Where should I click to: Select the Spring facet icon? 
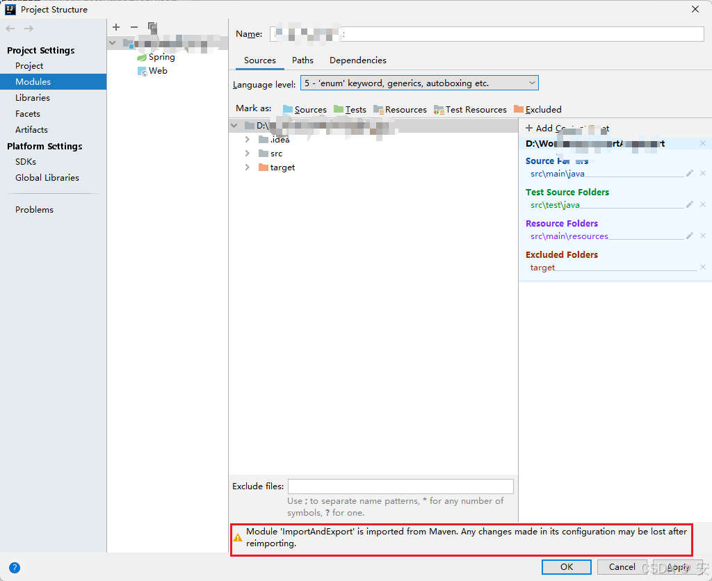[x=141, y=56]
